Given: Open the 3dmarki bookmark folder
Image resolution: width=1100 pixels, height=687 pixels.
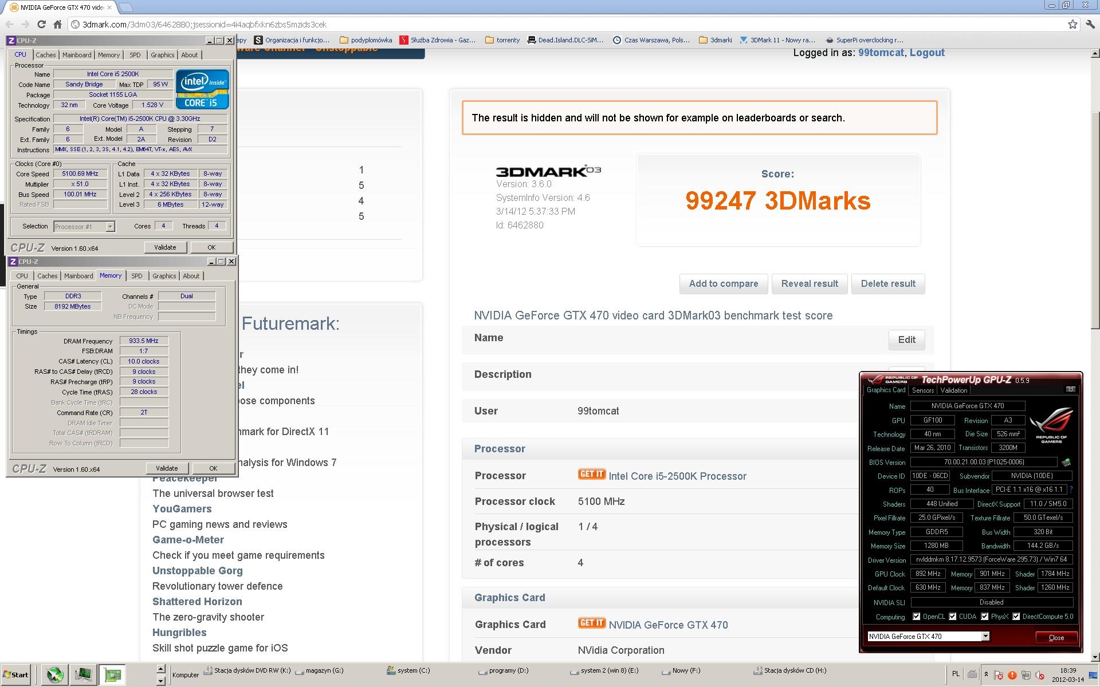Looking at the screenshot, I should 716,40.
